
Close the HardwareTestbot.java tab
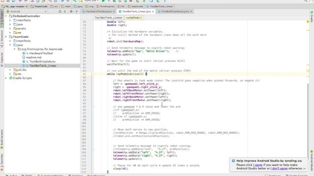click(x=114, y=12)
